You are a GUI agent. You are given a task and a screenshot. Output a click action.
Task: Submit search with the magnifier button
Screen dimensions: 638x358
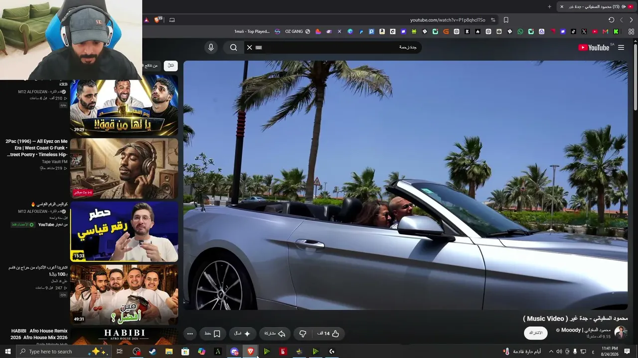tap(233, 47)
